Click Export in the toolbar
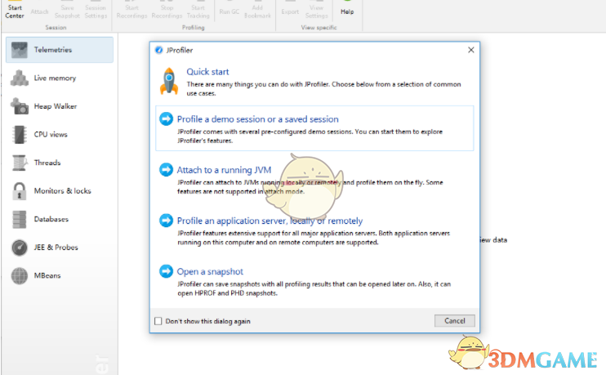 pyautogui.click(x=290, y=10)
